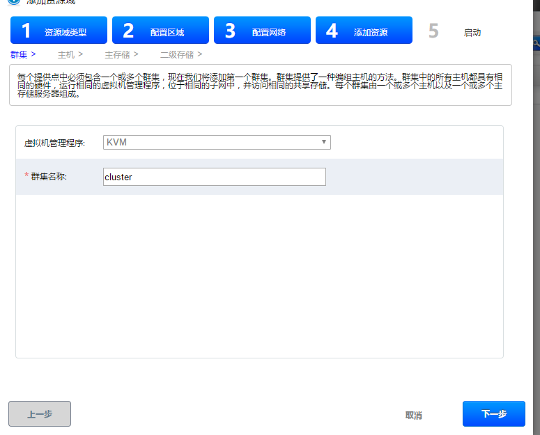Click the 群集名称 field label

click(47, 177)
